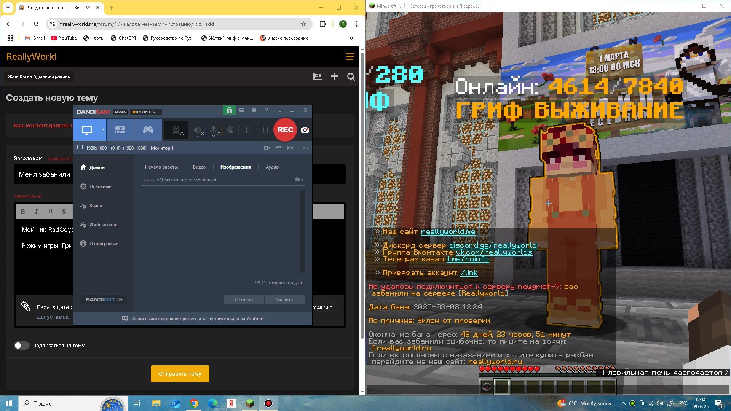Click the Заголовок title input field
Screen dimensions: 731x411
pos(180,174)
